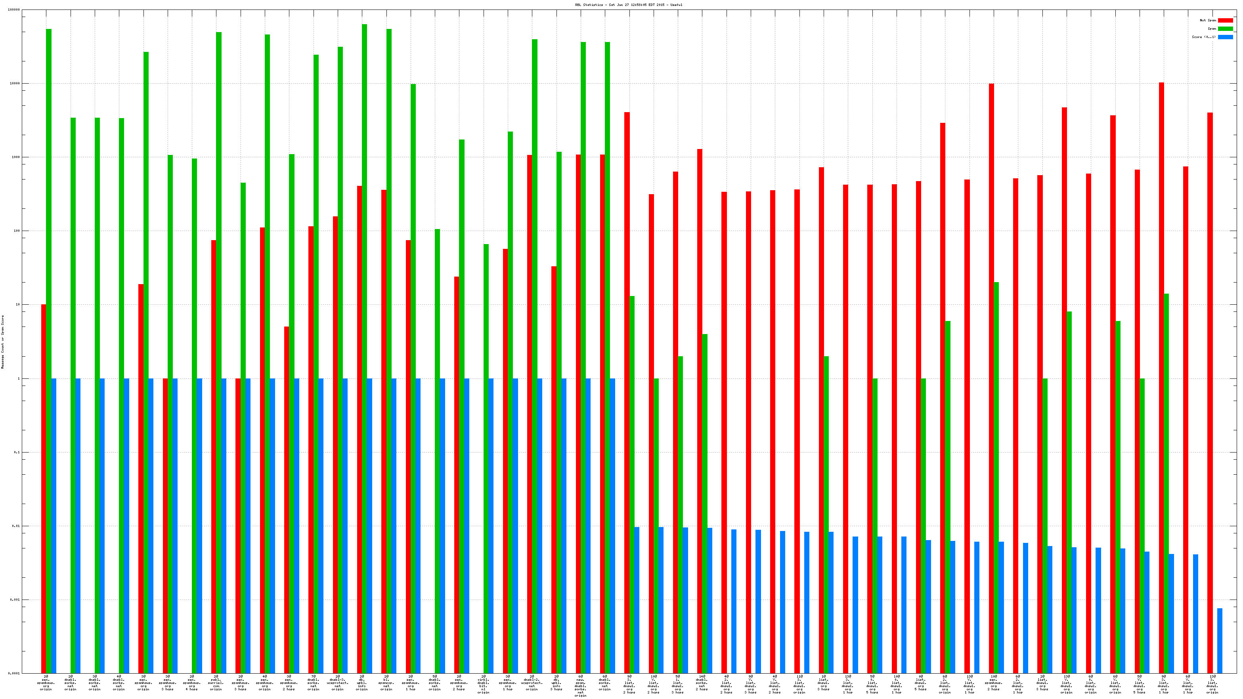Click the blue Score (0..1) legend swatch
The width and height of the screenshot is (1243, 699).
1225,37
